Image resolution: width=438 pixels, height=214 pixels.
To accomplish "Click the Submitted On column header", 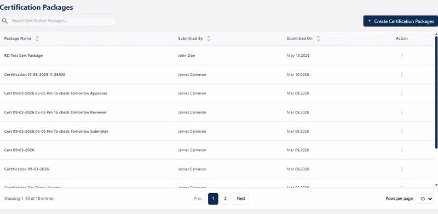I will point(299,38).
